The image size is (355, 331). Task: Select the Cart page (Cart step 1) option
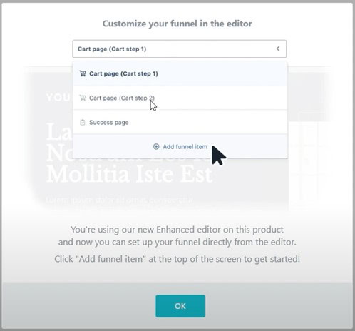tap(180, 73)
